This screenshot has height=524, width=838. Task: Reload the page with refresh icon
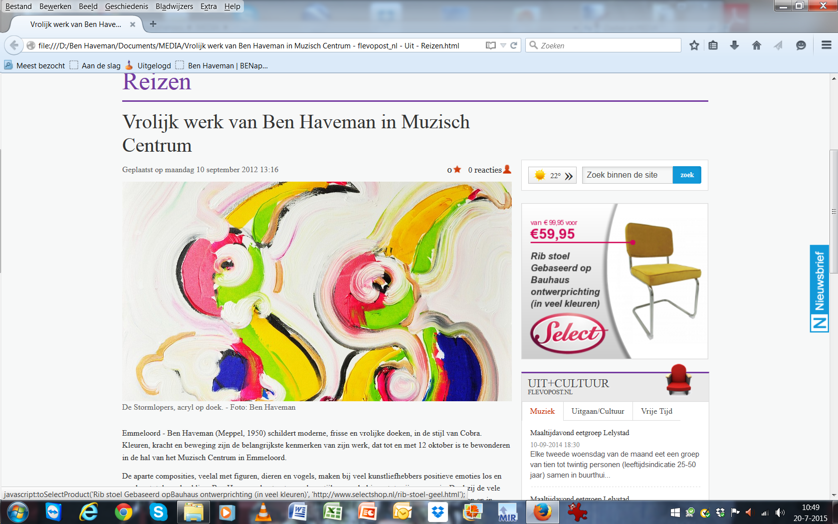(x=514, y=45)
